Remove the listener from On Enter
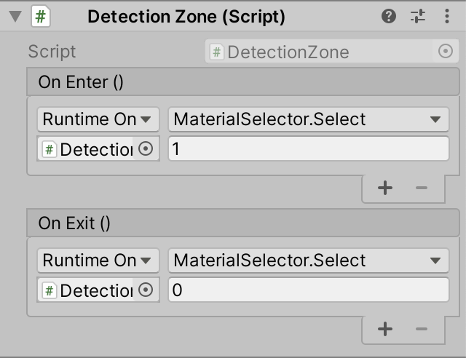The height and width of the screenshot is (358, 466). pos(421,188)
